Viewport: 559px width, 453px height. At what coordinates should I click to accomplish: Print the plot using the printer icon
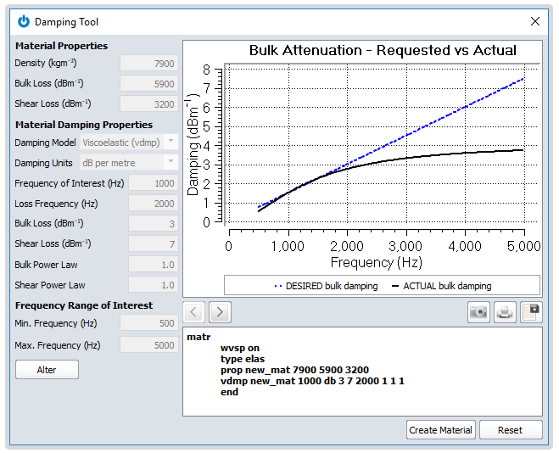[505, 311]
